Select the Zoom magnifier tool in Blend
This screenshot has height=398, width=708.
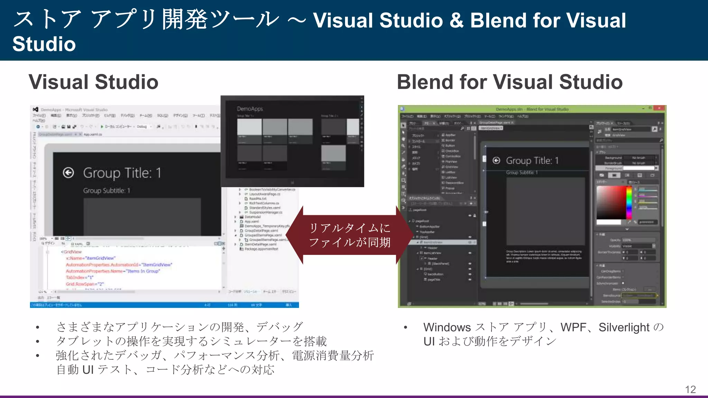pos(403,146)
